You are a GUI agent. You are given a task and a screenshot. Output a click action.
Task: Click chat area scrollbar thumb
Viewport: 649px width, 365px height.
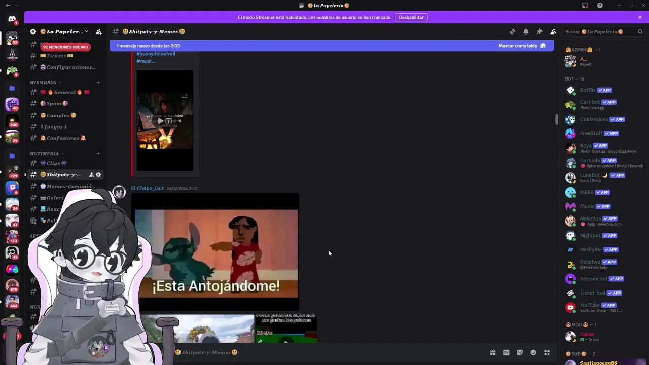click(557, 120)
